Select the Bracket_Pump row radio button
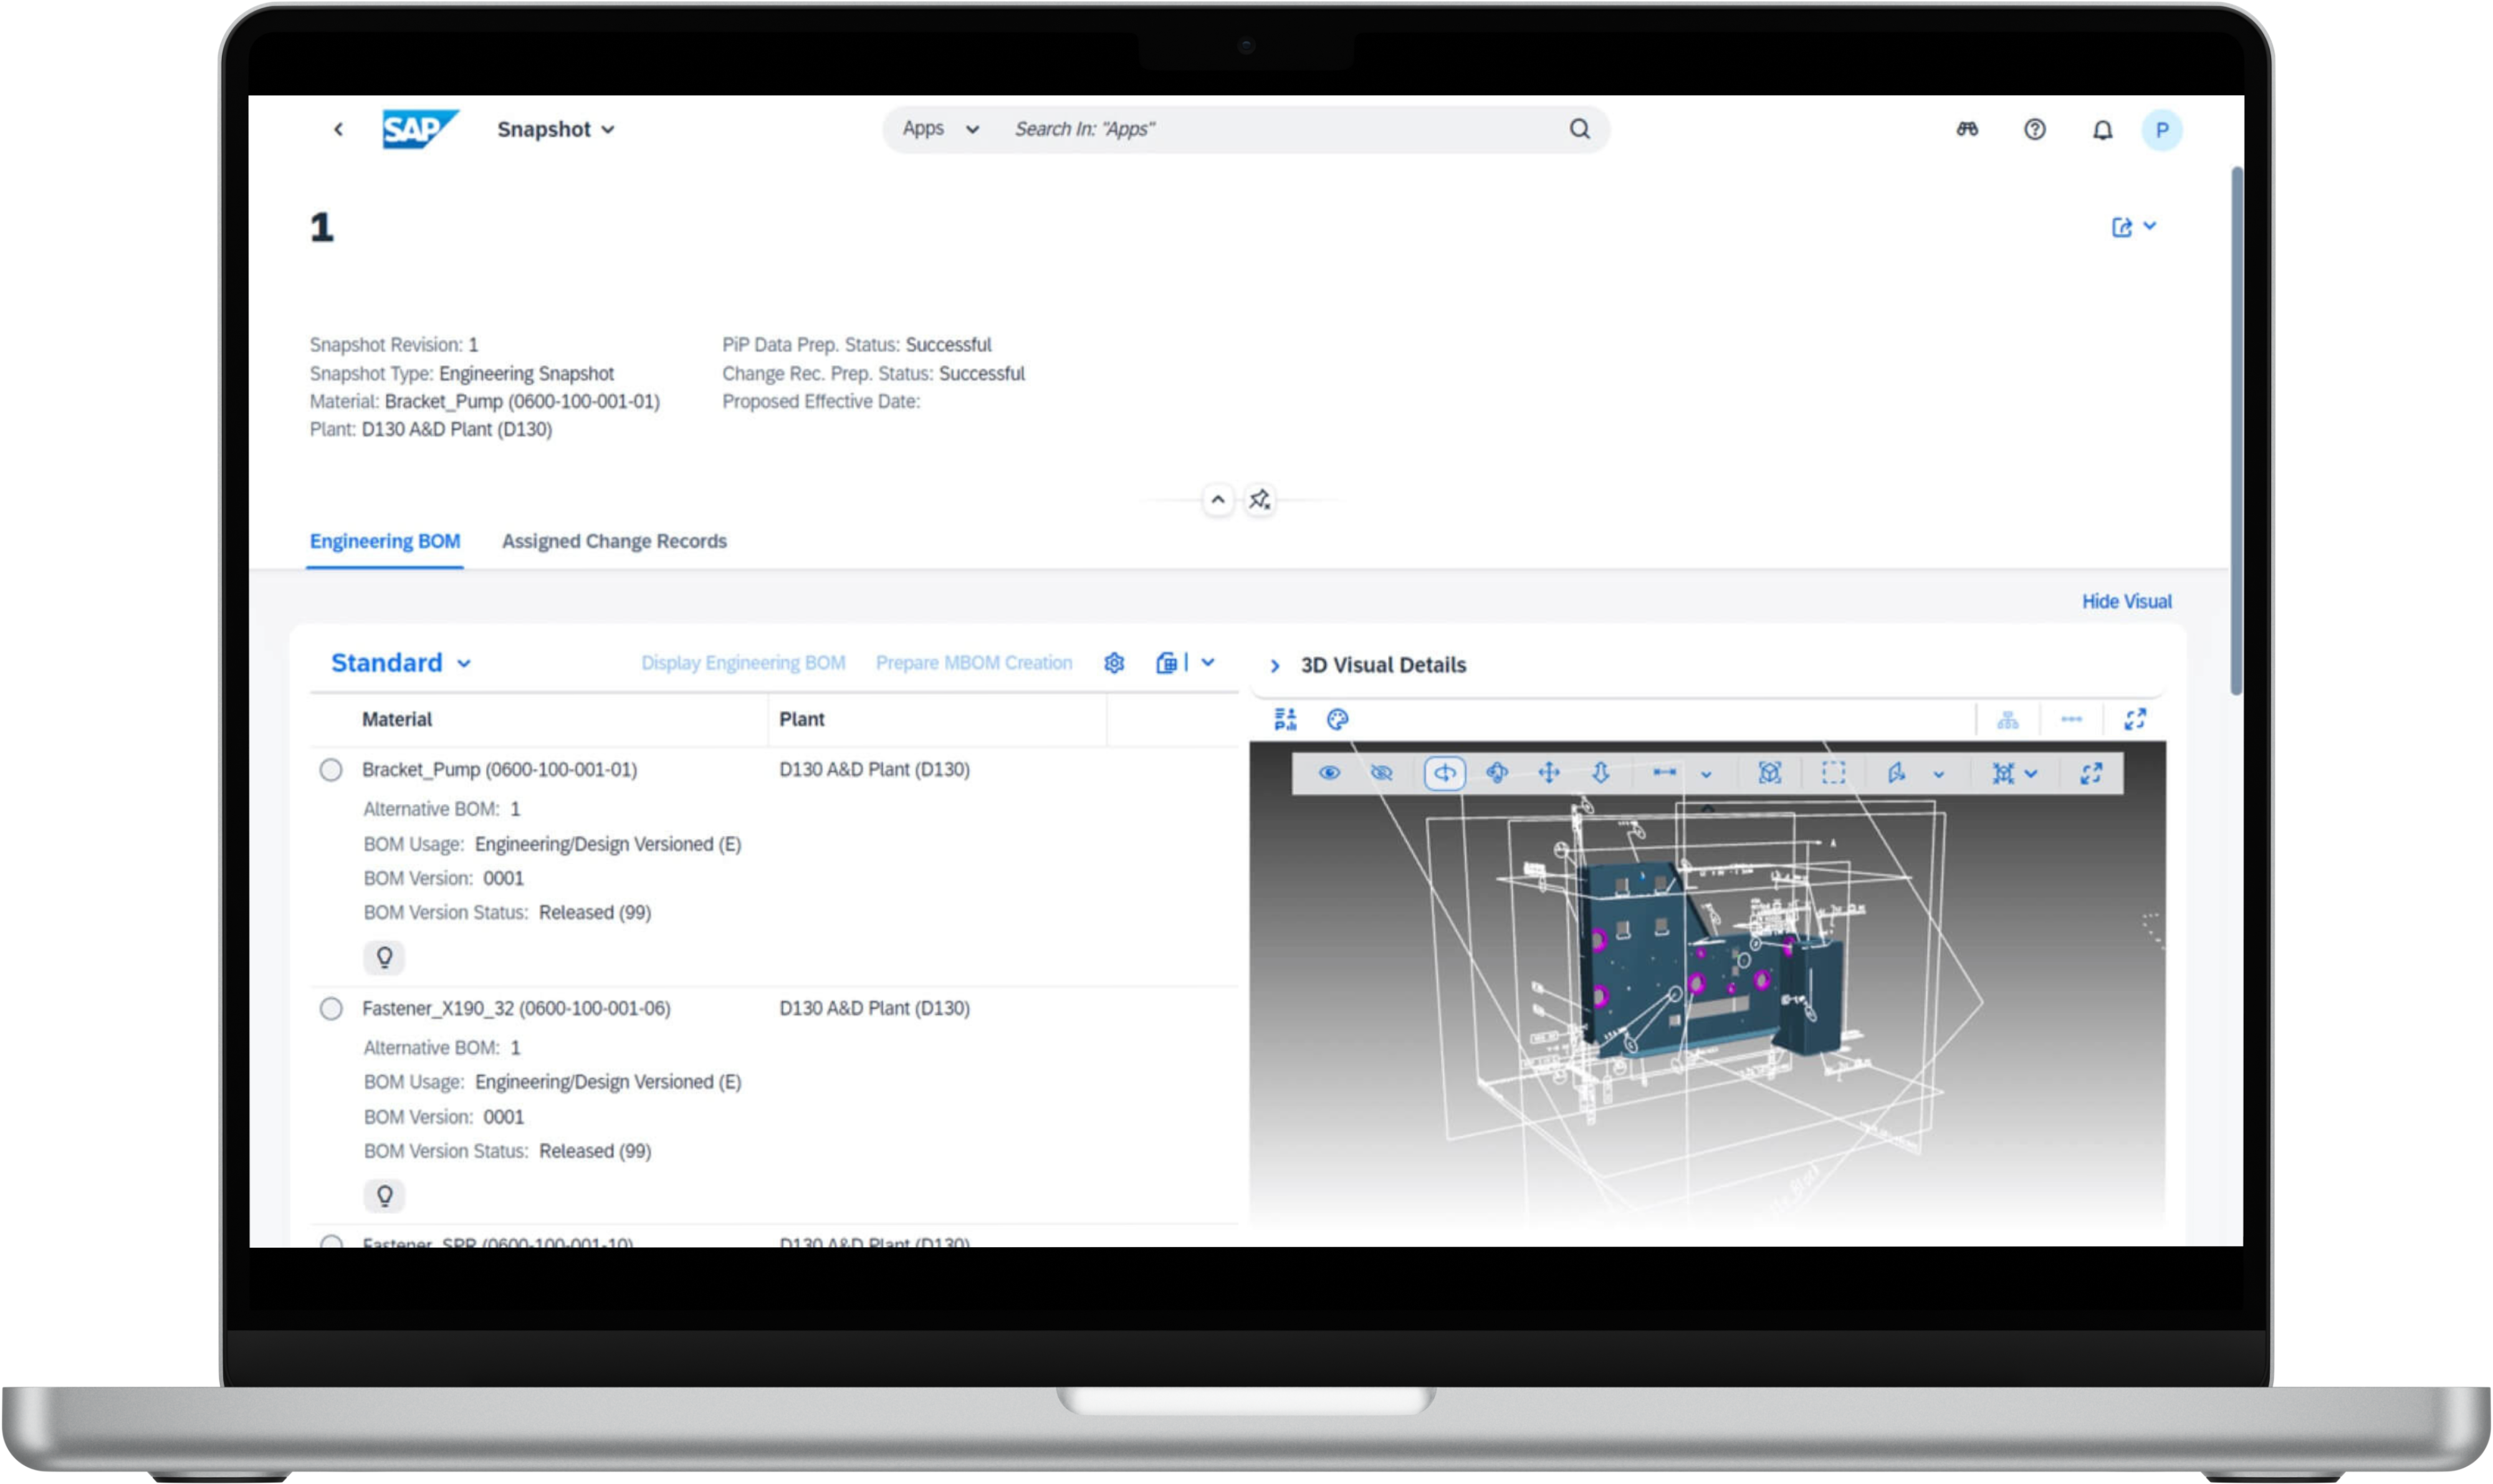 pos(331,770)
